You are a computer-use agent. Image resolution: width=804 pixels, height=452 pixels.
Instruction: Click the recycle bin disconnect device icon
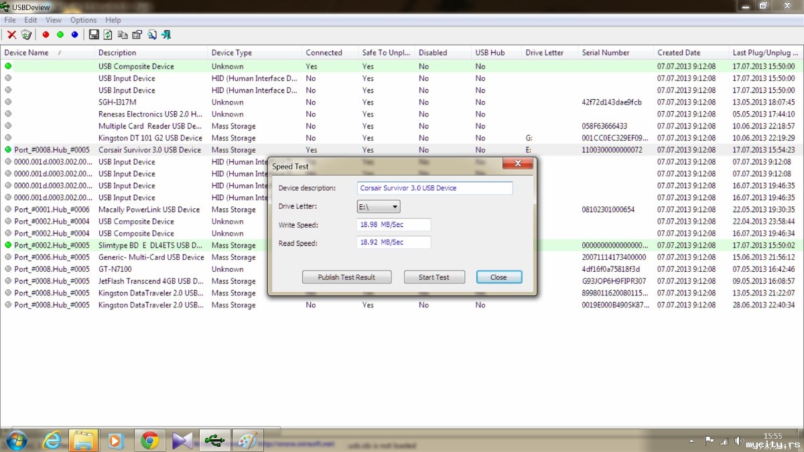pyautogui.click(x=26, y=35)
